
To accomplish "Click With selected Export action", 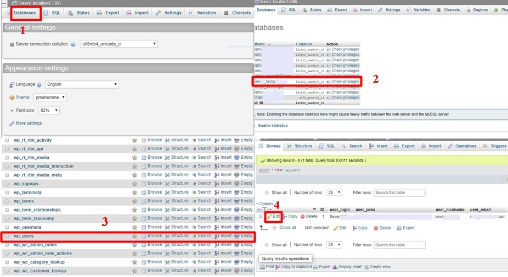I will [x=405, y=228].
